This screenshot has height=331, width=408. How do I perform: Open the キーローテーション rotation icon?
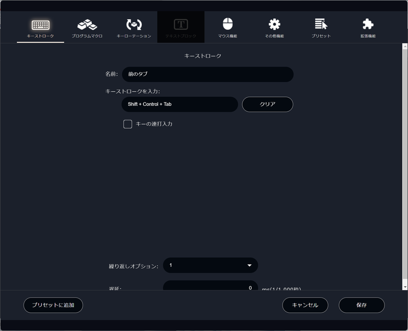click(x=134, y=24)
